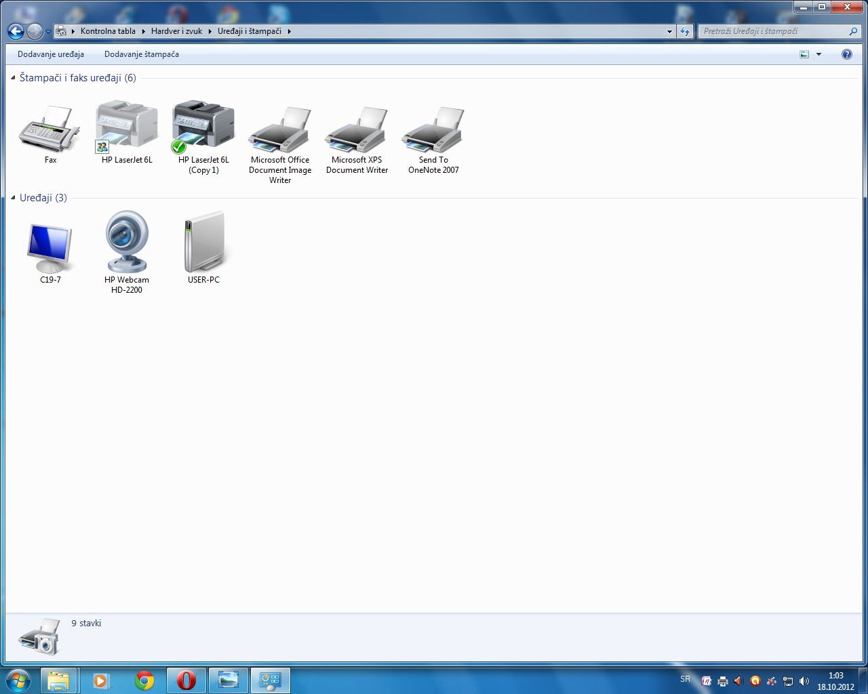Refresh the Uređaji i štampači view

pyautogui.click(x=685, y=31)
